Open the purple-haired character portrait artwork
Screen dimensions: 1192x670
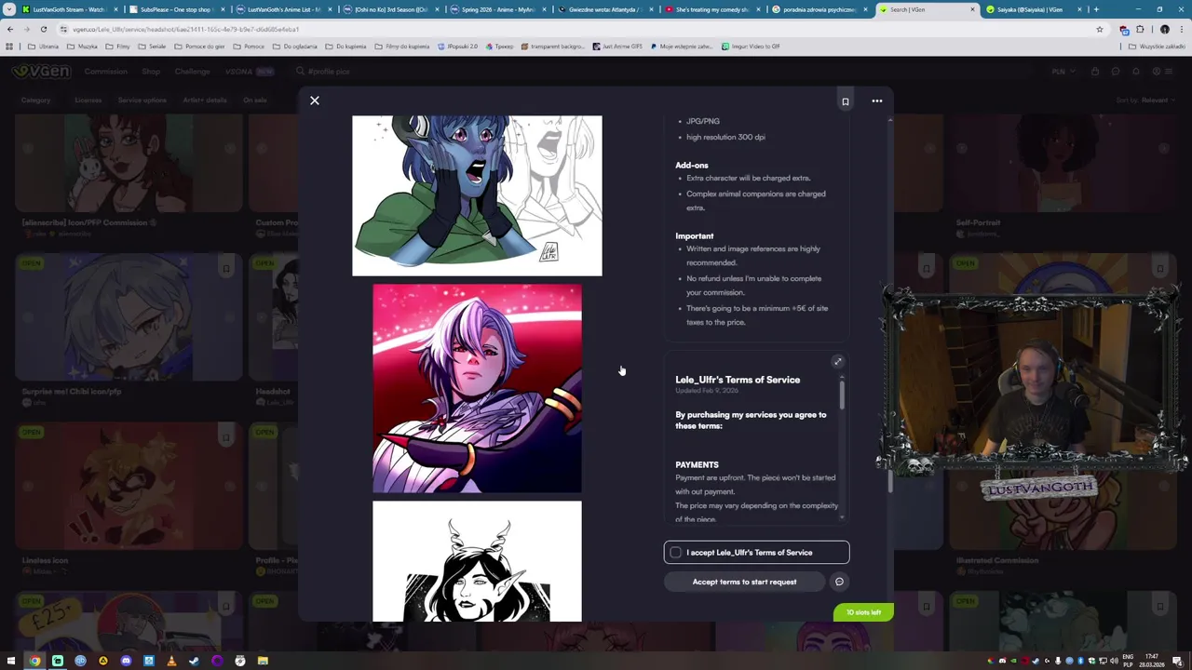click(x=477, y=388)
